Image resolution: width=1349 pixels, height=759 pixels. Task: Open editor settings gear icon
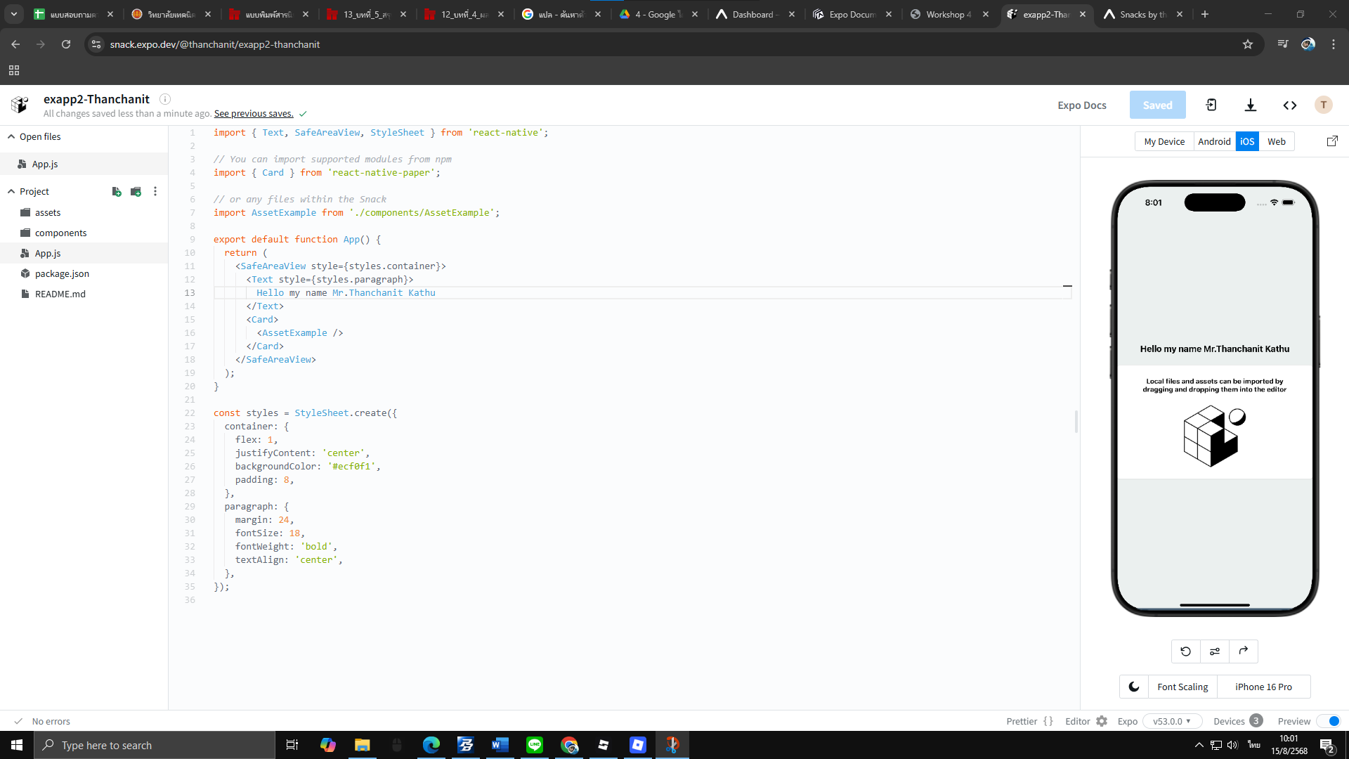[x=1102, y=721]
